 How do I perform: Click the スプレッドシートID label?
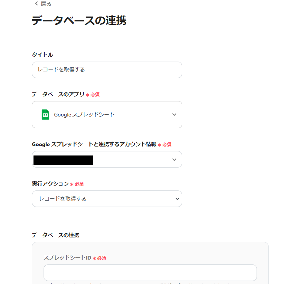pyautogui.click(x=67, y=258)
